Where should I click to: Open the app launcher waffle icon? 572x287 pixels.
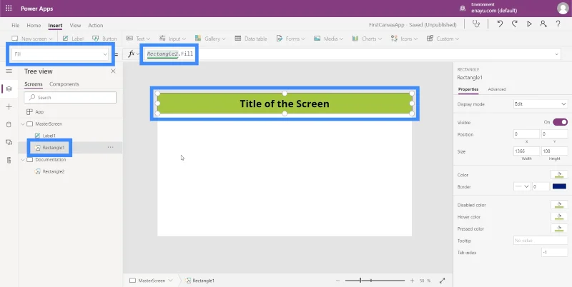pos(9,9)
